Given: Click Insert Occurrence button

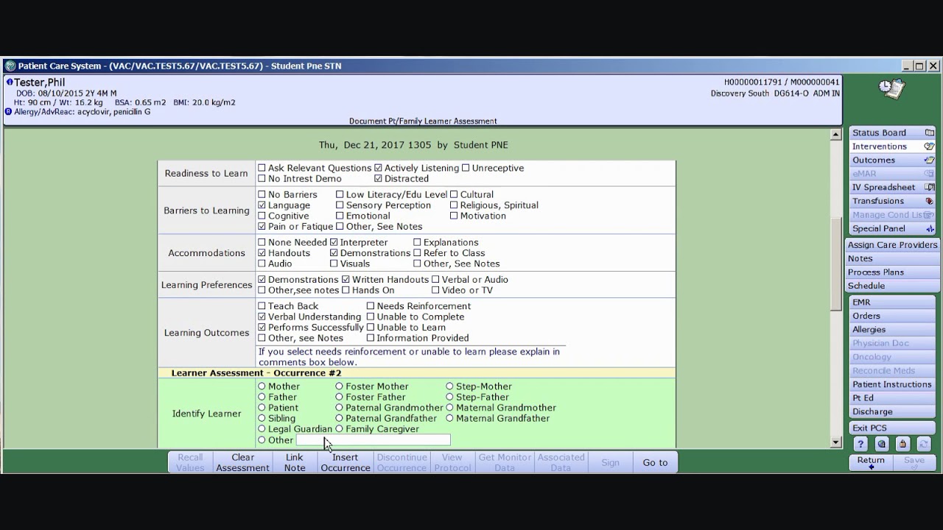Looking at the screenshot, I should [346, 462].
